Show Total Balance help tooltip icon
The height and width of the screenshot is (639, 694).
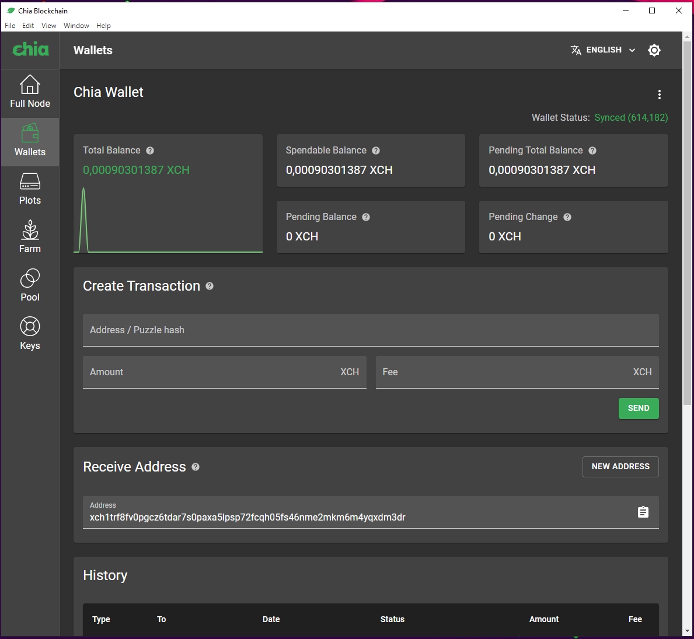[x=150, y=151]
